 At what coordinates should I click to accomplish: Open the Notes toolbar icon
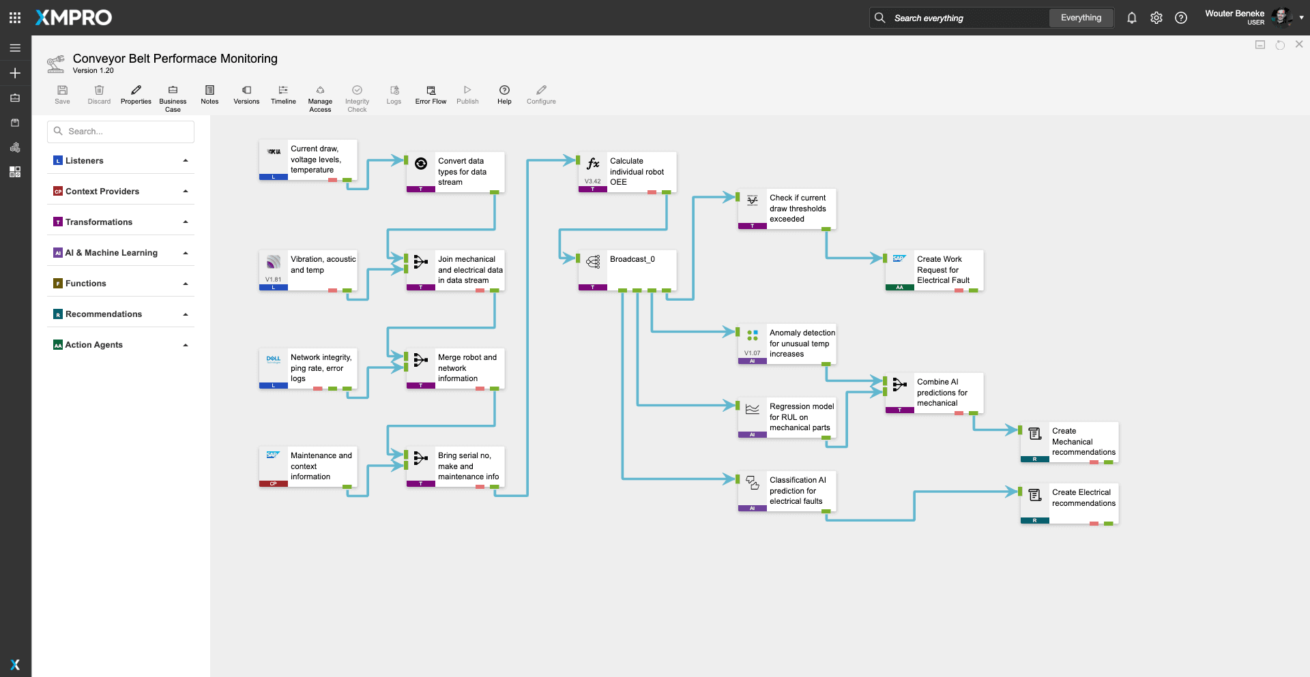[209, 91]
